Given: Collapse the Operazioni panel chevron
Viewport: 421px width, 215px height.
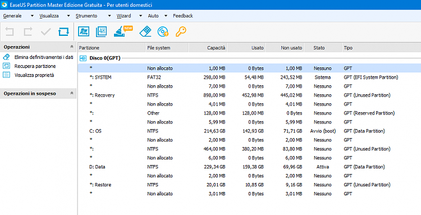Looking at the screenshot, I should [72, 47].
